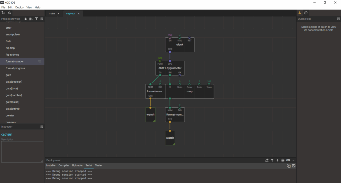The height and width of the screenshot is (183, 341).
Task: Close the main tab
Action: (x=58, y=13)
